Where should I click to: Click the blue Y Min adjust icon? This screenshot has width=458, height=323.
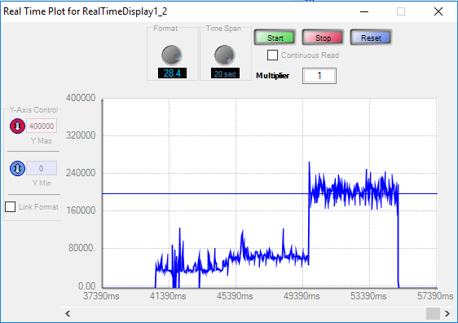pos(17,168)
